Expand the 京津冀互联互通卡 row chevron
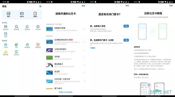 pos(84,42)
